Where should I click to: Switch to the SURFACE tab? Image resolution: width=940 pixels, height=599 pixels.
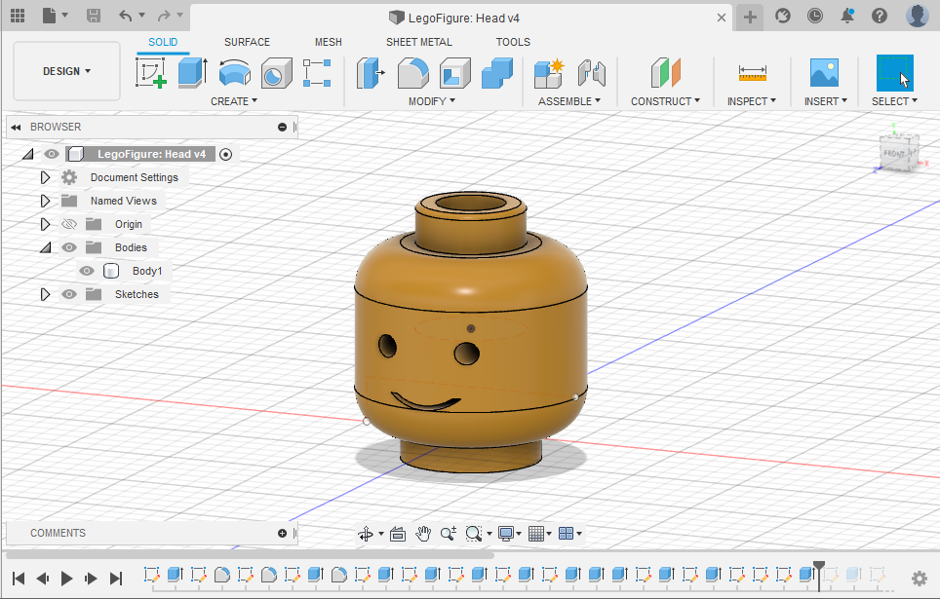(x=247, y=42)
